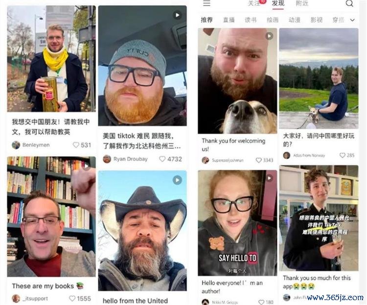Image resolution: width=367 pixels, height=305 pixels.
Task: Open Benleymen's profile avatar
Action: tap(16, 145)
